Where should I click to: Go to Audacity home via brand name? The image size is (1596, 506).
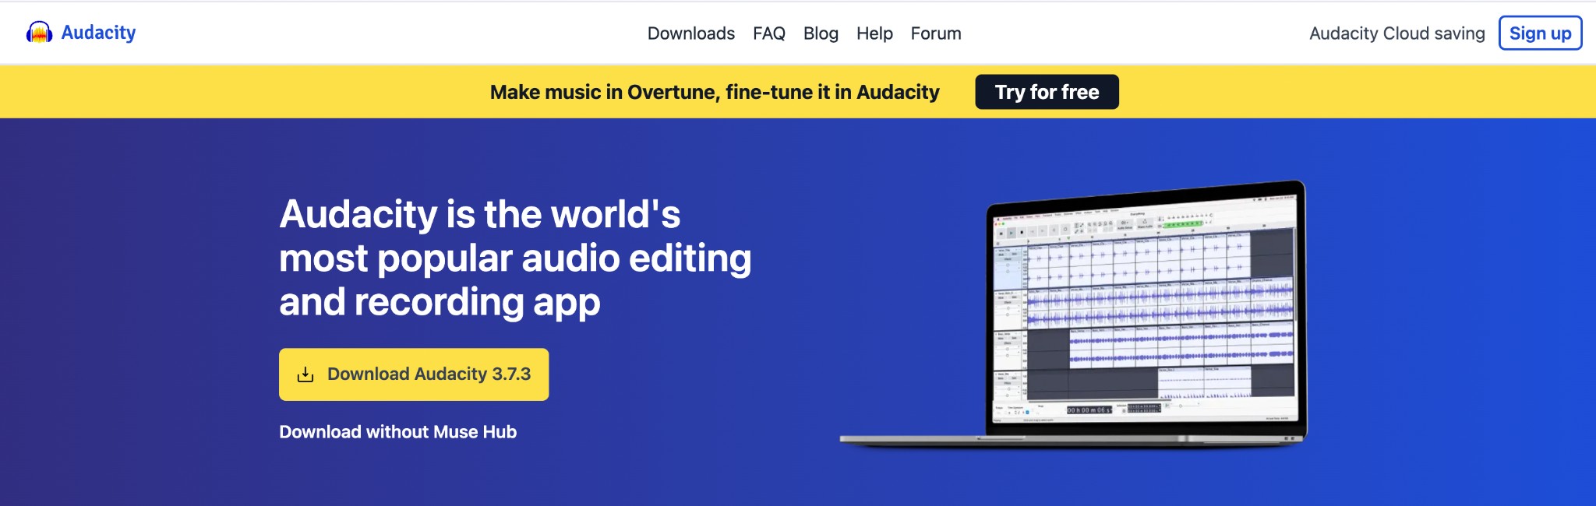(x=98, y=33)
